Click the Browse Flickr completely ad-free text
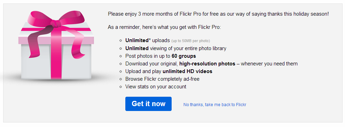Screen dimensions: 345x127 tap(162, 79)
